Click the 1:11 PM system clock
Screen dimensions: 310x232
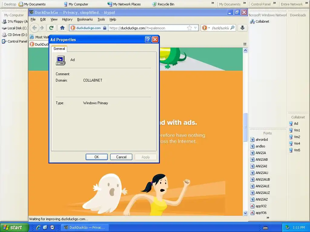(x=299, y=227)
